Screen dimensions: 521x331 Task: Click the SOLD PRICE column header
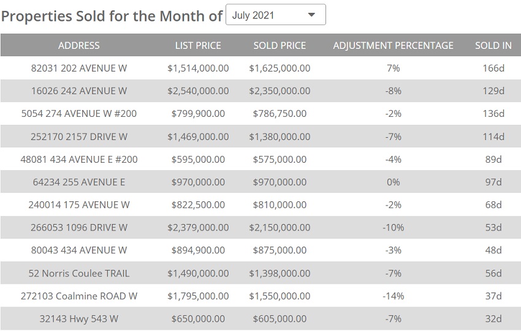pos(280,45)
